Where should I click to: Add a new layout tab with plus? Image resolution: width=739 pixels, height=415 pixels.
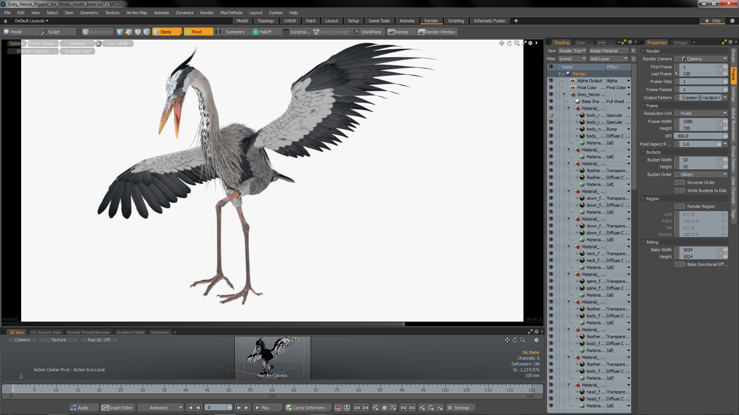click(516, 21)
